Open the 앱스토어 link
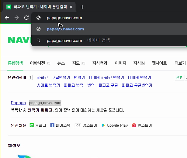The image size is (187, 158). click(x=90, y=125)
